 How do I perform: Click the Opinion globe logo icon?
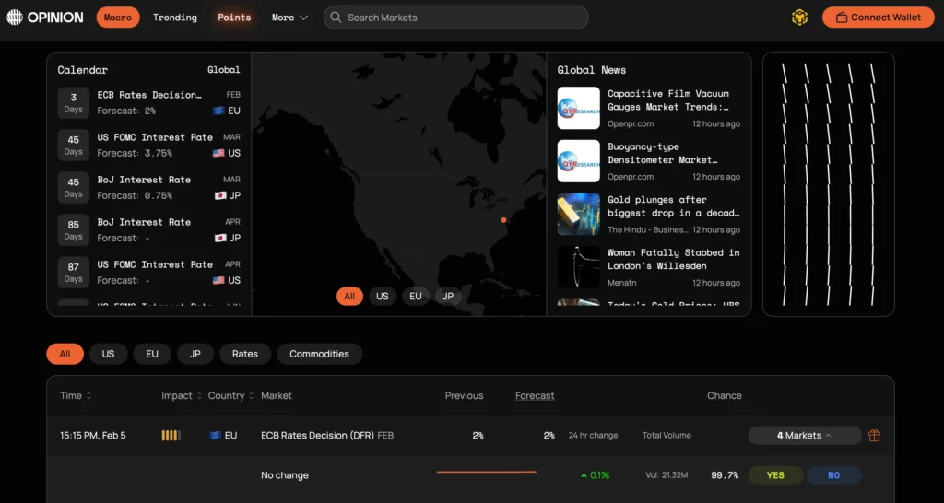(15, 18)
